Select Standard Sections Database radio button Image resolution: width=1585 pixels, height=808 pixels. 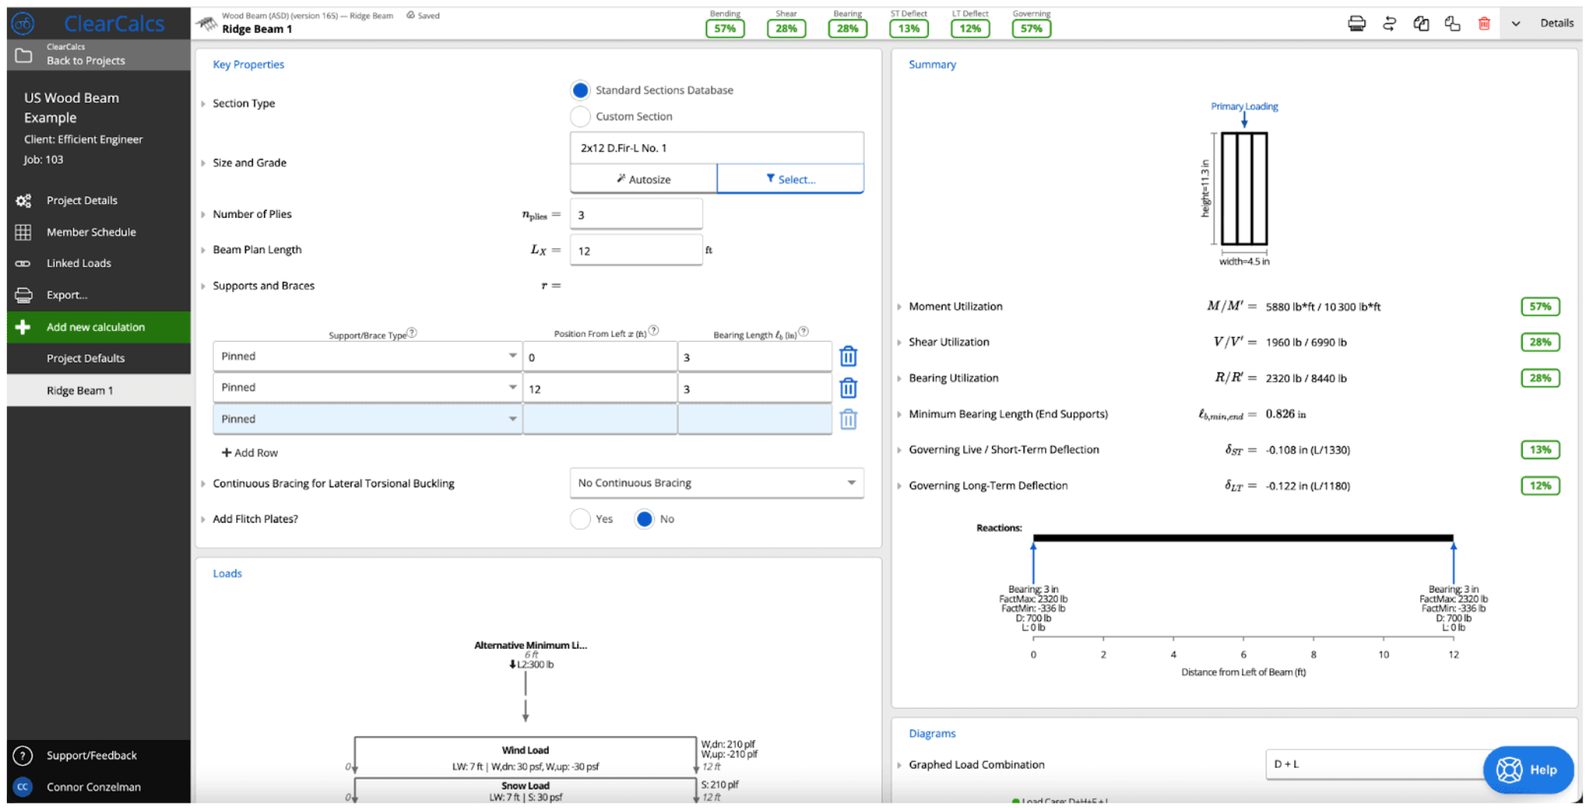click(x=580, y=90)
